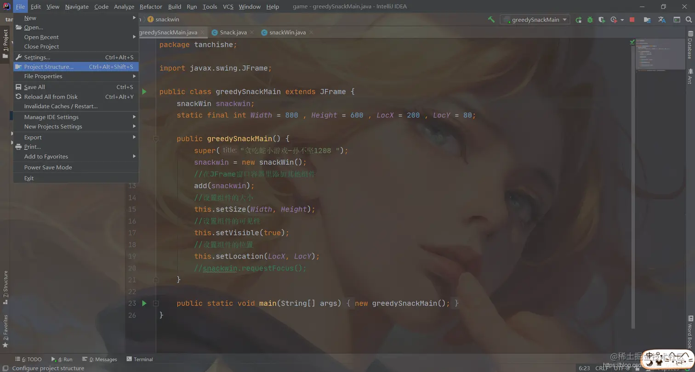Select Project Structure... menu entry
The height and width of the screenshot is (372, 695).
[x=76, y=67]
